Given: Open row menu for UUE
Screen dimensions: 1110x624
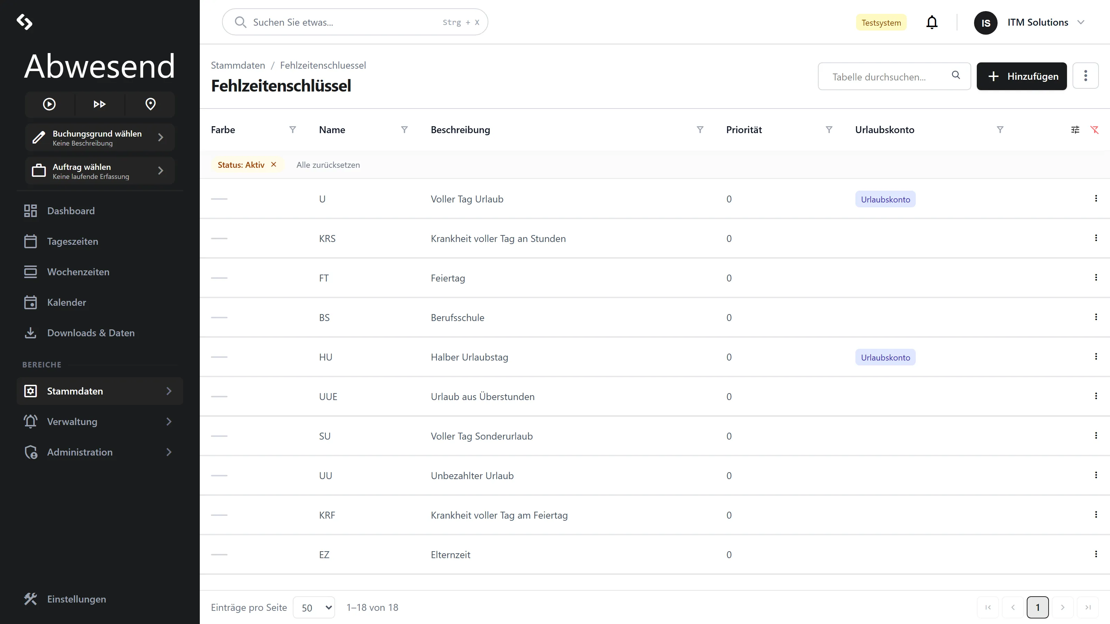Looking at the screenshot, I should coord(1096,396).
